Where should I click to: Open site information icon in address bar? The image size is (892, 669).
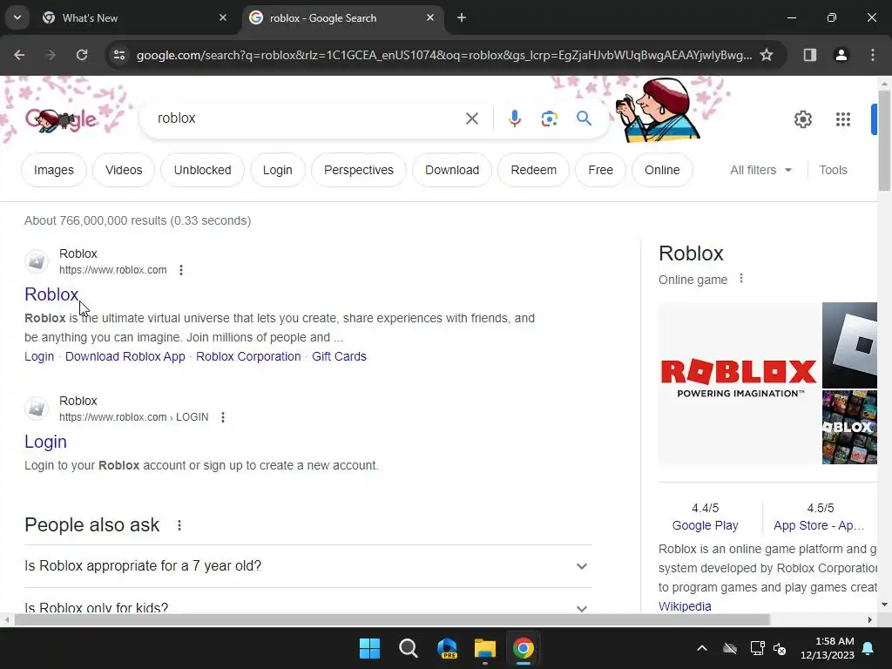coord(119,55)
